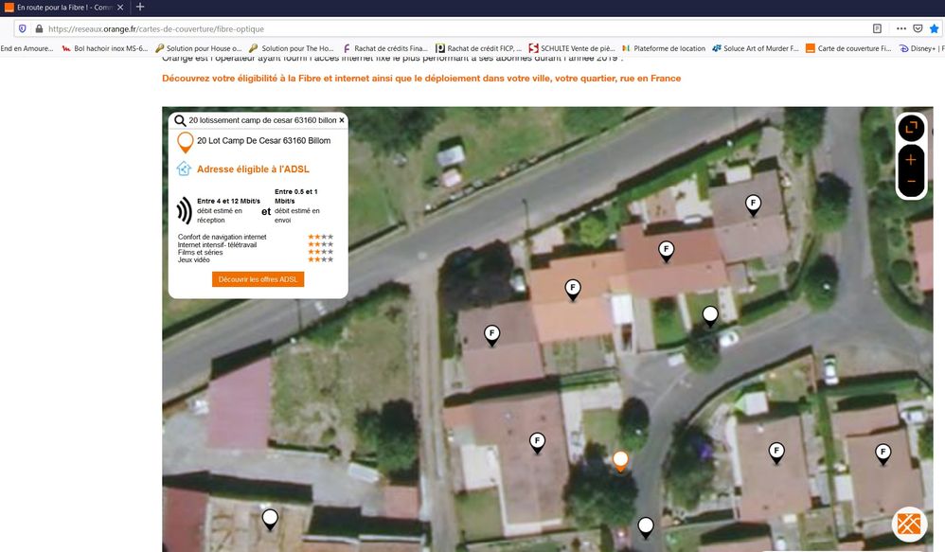Open 'Soluce Art of Murder' bookmark

(x=756, y=48)
